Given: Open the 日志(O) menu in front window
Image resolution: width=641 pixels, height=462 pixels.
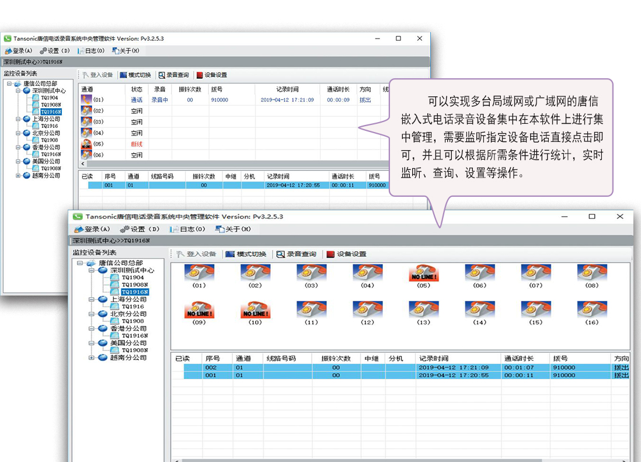Looking at the screenshot, I should point(187,229).
